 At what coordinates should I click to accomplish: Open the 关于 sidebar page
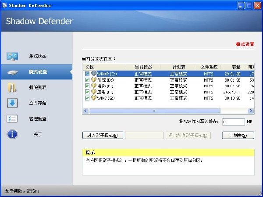38,134
